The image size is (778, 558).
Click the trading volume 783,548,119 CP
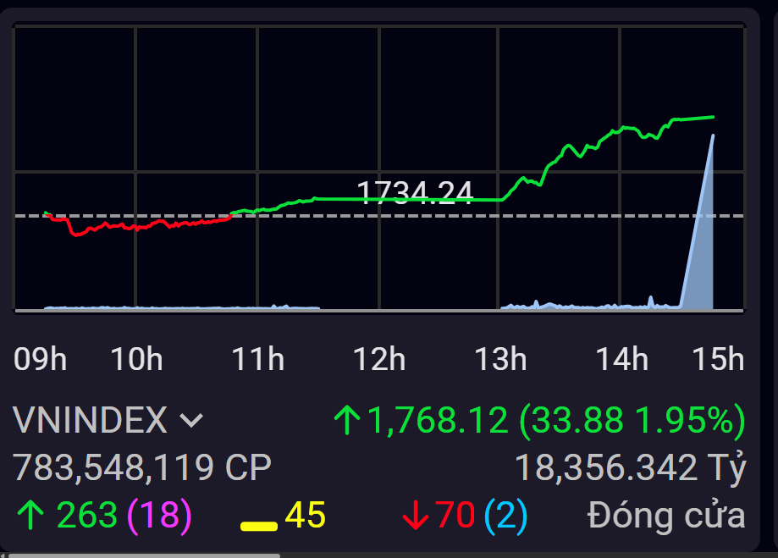coord(142,467)
